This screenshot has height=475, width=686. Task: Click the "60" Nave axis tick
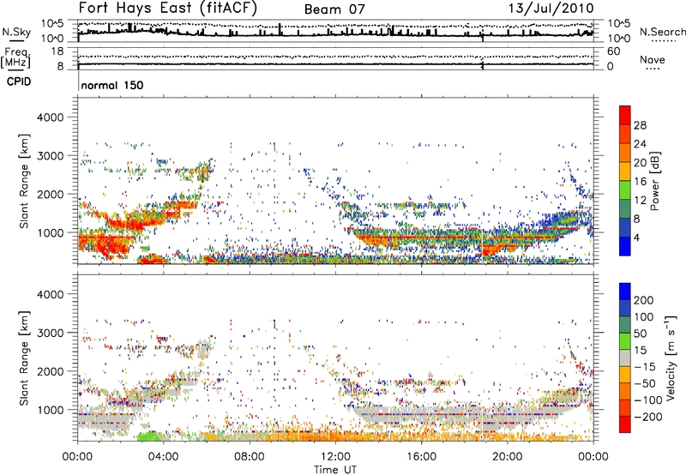[613, 51]
